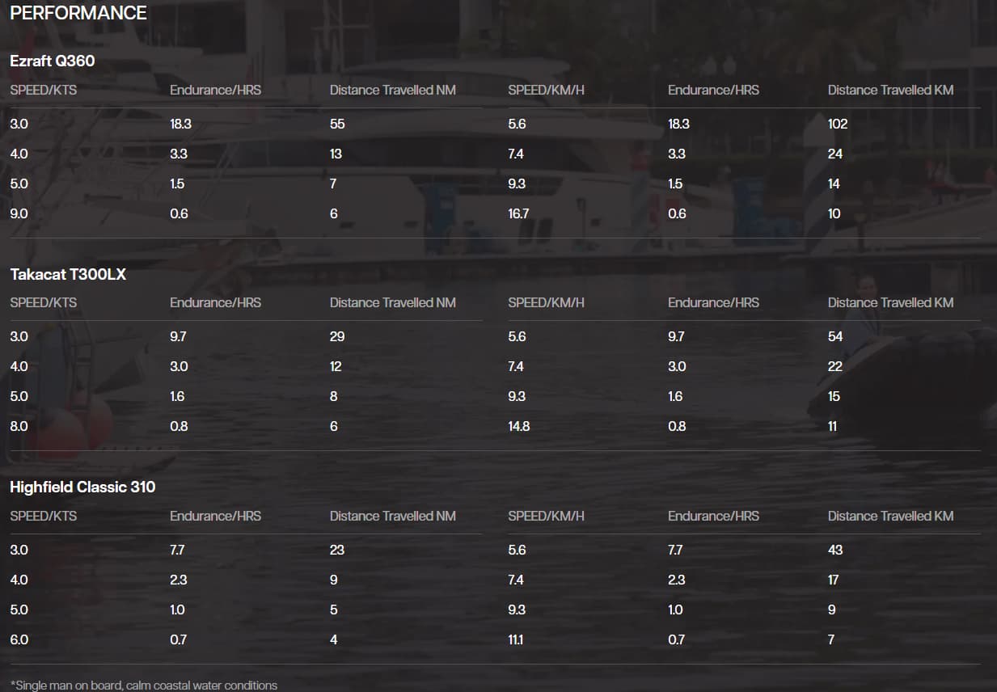997x692 pixels.
Task: Select the Takacat T300LX table title
Action: [x=68, y=274]
